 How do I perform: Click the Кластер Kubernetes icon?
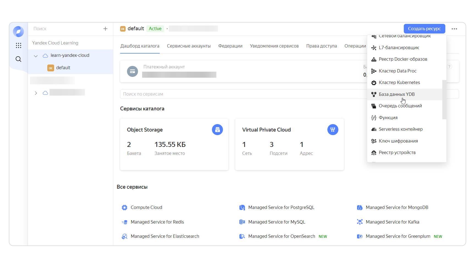pyautogui.click(x=374, y=83)
